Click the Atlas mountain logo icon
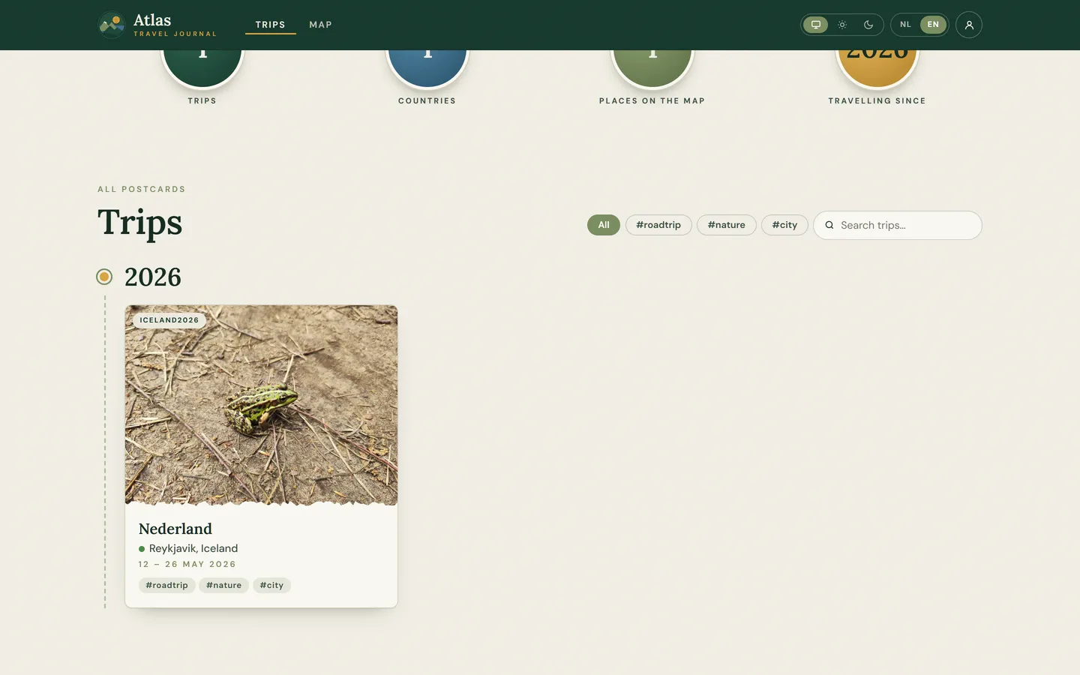The width and height of the screenshot is (1080, 675). point(112,25)
